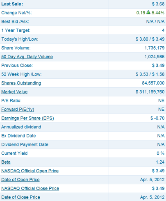The height and width of the screenshot is (201, 166).
Task: Select the Ex Dividend Date label
Action: pos(18,136)
